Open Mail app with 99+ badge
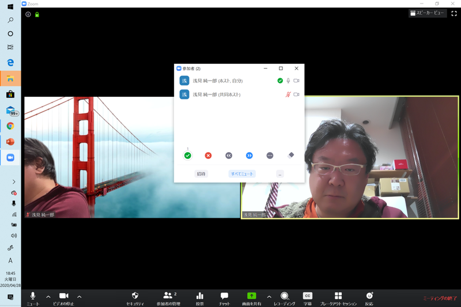 [x=11, y=111]
